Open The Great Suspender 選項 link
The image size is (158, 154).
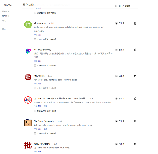pos(46,129)
